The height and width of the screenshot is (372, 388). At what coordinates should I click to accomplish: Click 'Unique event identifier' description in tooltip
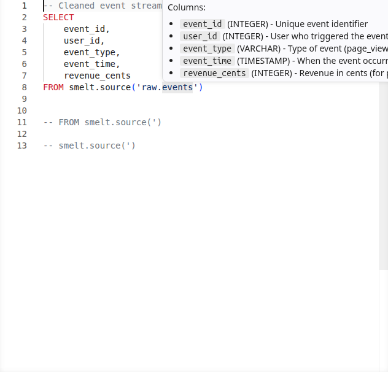pyautogui.click(x=322, y=24)
